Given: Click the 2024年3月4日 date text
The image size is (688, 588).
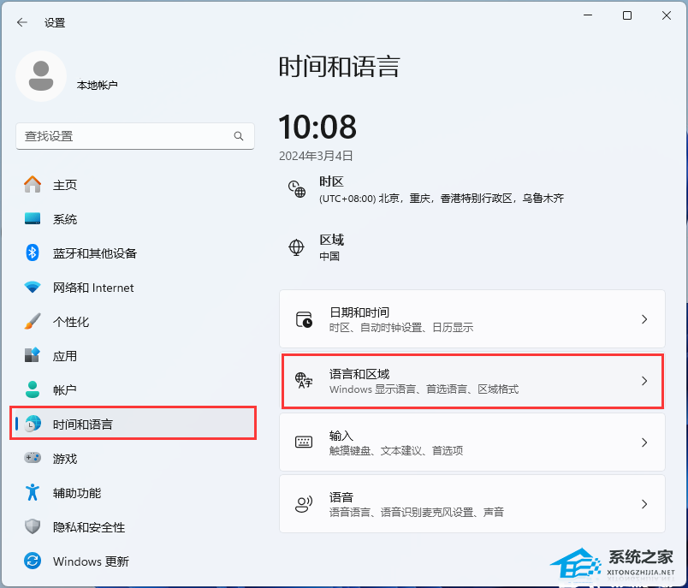Looking at the screenshot, I should tap(316, 156).
